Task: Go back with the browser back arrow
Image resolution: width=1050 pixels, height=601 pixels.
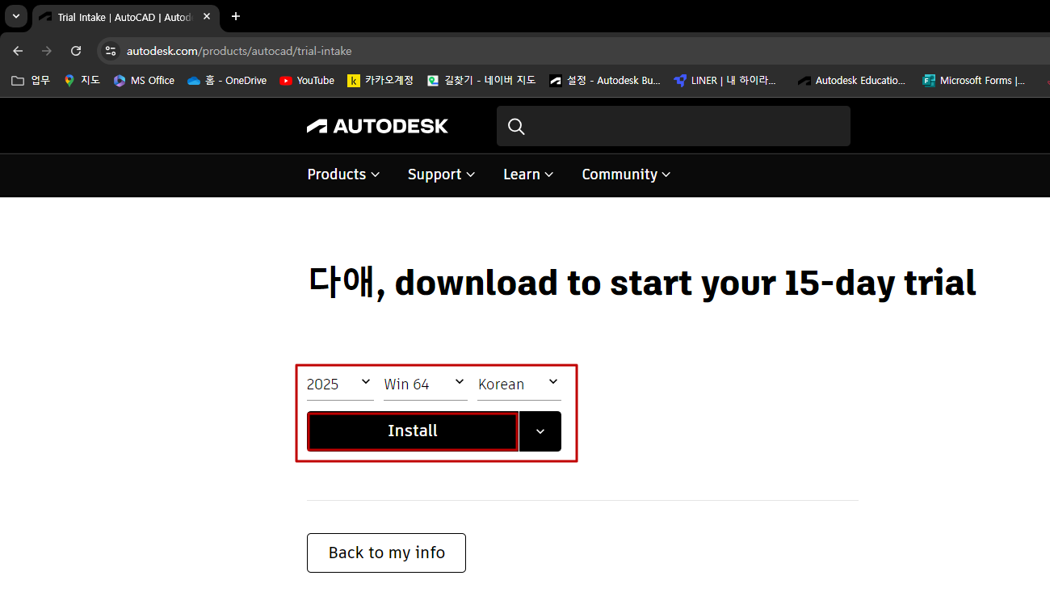Action: click(x=18, y=51)
